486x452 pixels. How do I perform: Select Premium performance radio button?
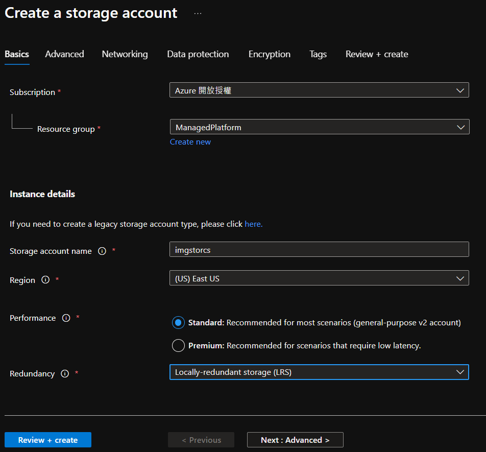click(178, 346)
